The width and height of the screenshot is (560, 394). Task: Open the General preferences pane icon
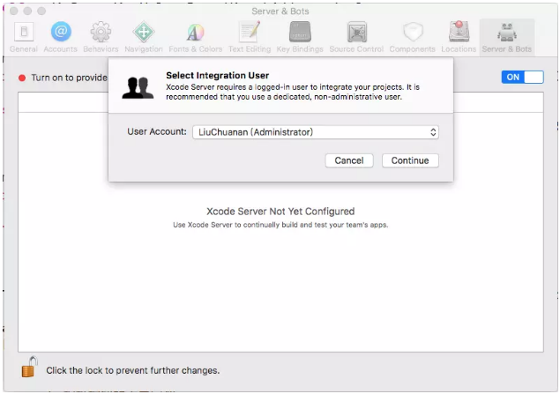(24, 32)
